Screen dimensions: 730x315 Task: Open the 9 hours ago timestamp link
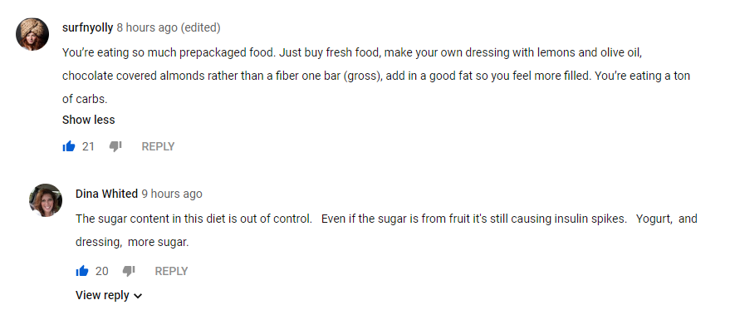(172, 194)
